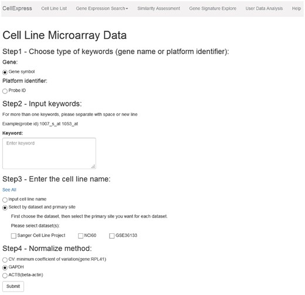Choose the Input cell line name option

coord(5,200)
